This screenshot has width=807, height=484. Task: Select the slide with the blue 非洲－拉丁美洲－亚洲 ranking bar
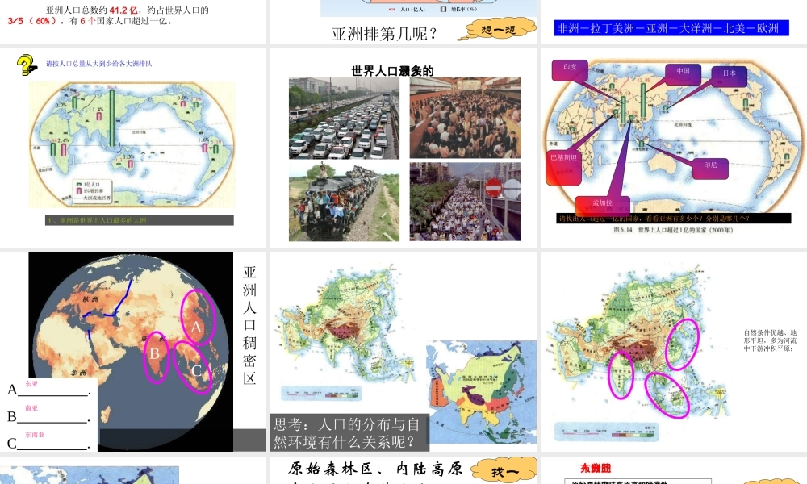click(x=674, y=22)
